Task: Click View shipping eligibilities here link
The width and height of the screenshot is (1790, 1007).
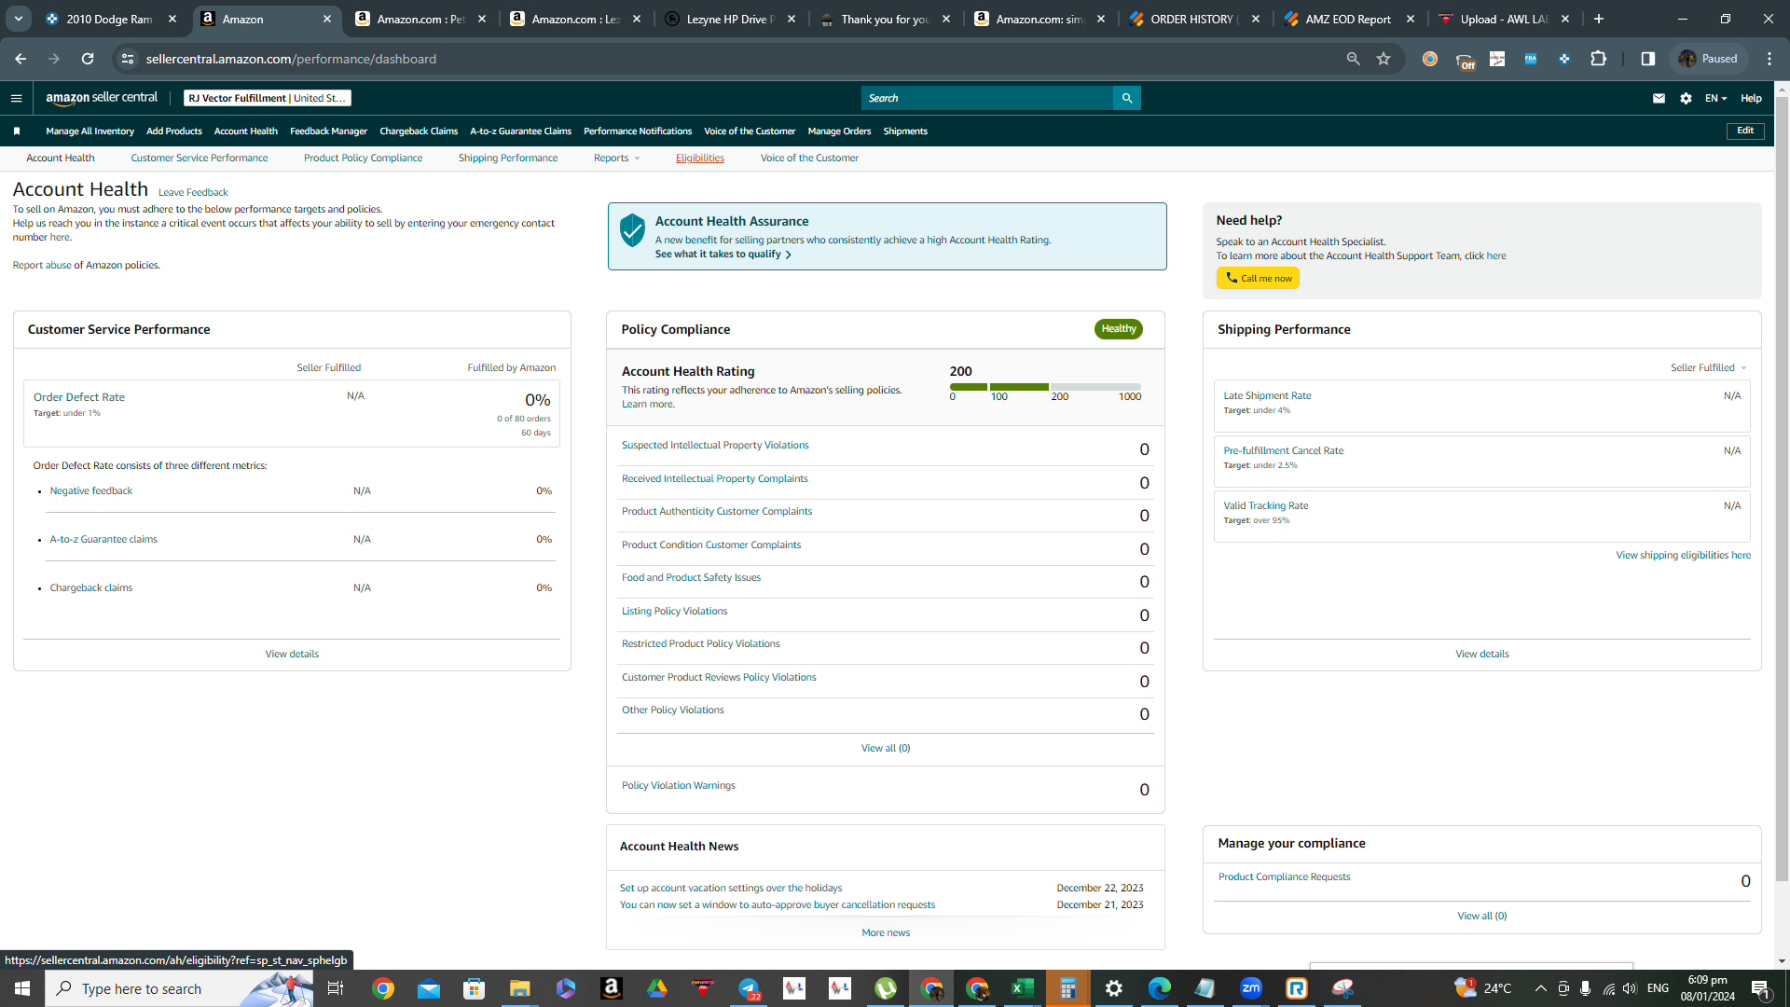Action: [x=1683, y=556]
